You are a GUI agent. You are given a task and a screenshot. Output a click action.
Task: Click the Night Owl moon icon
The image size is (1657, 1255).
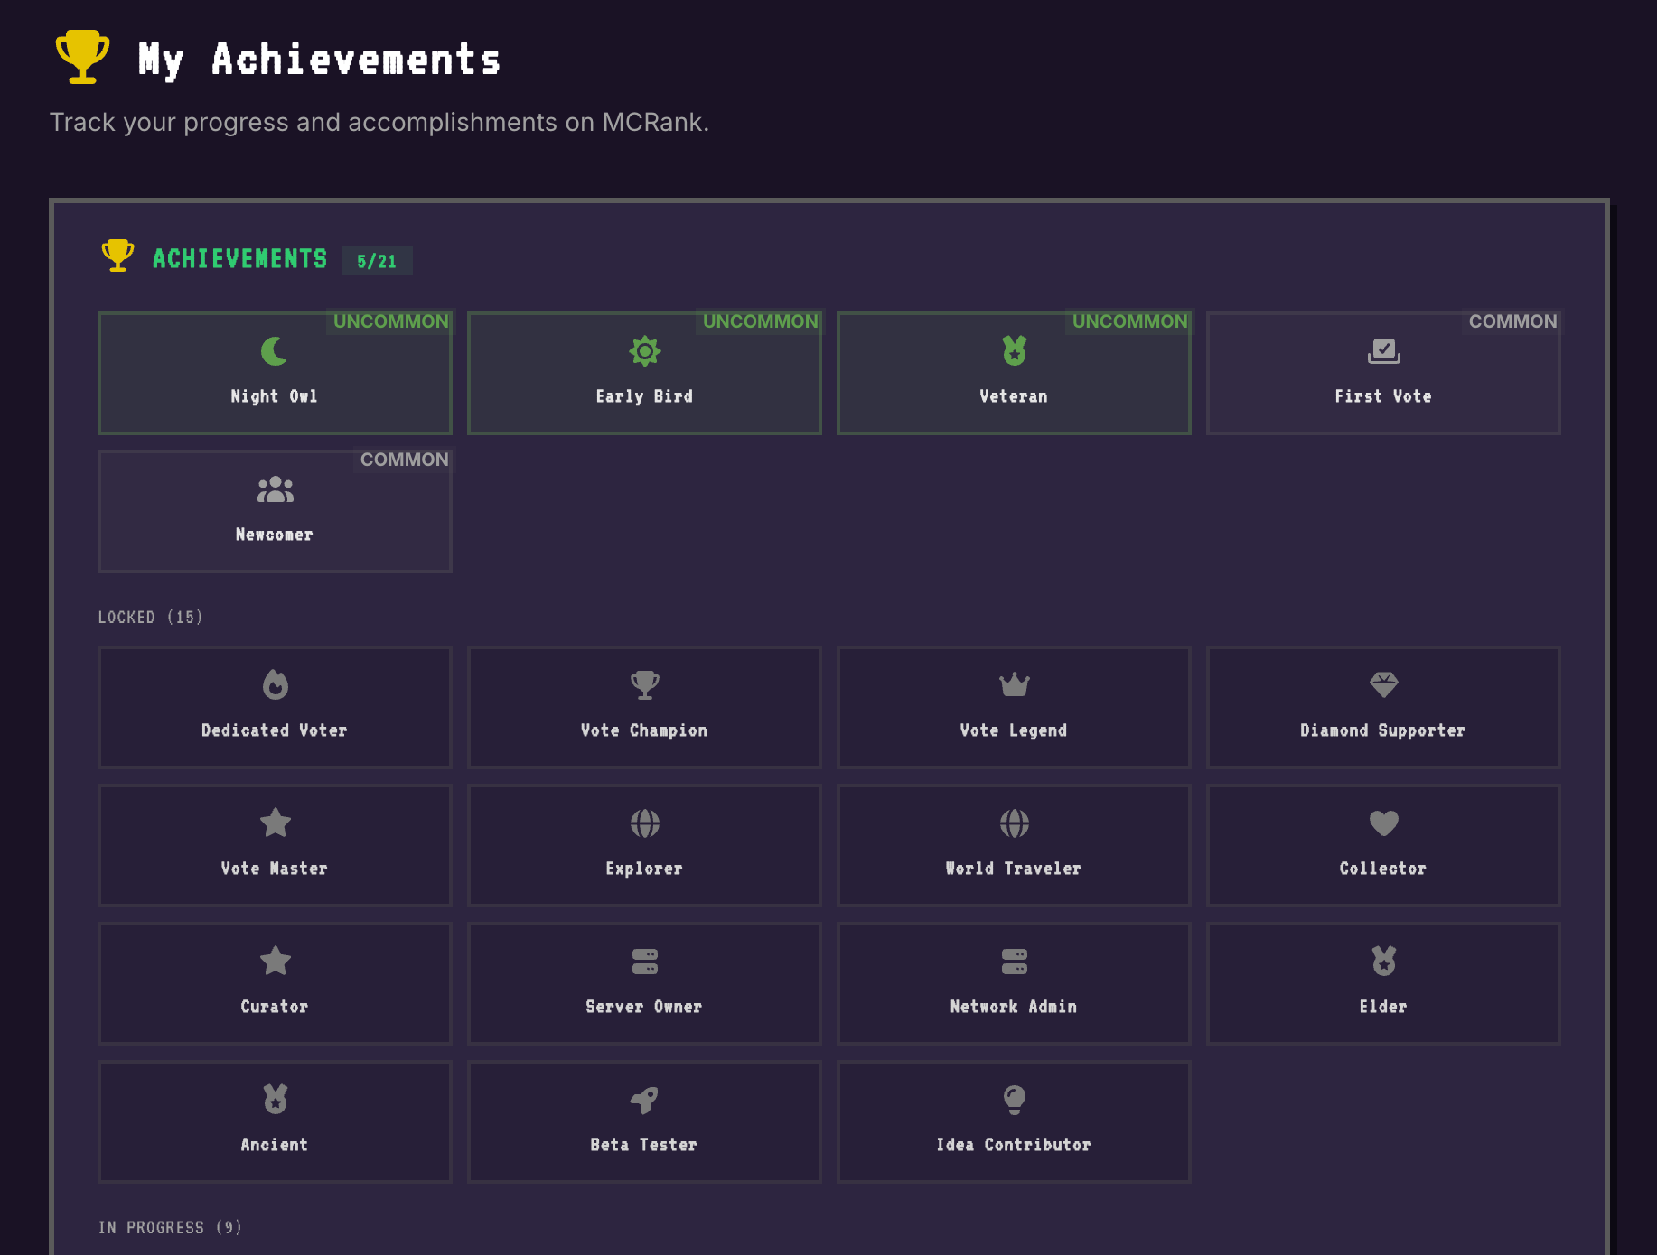click(274, 350)
